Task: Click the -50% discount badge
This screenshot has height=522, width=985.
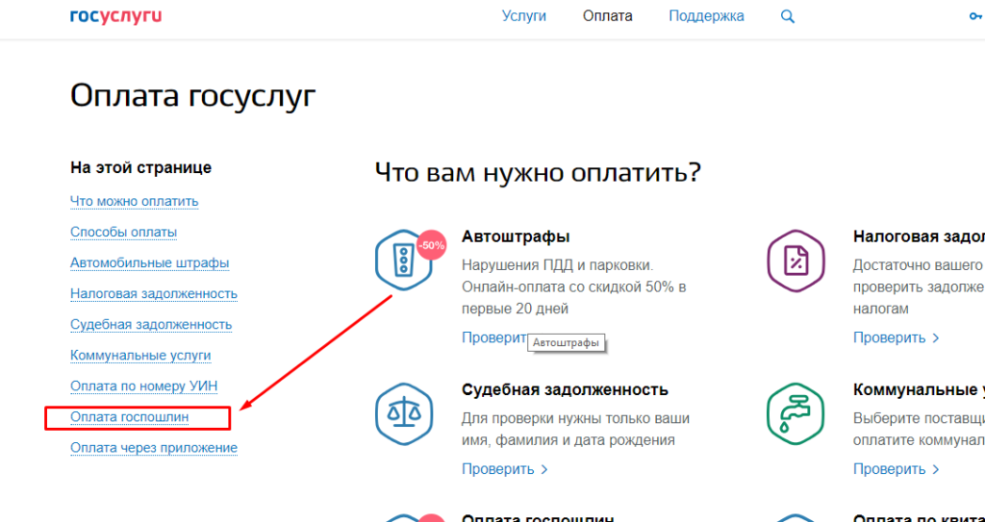Action: point(432,245)
